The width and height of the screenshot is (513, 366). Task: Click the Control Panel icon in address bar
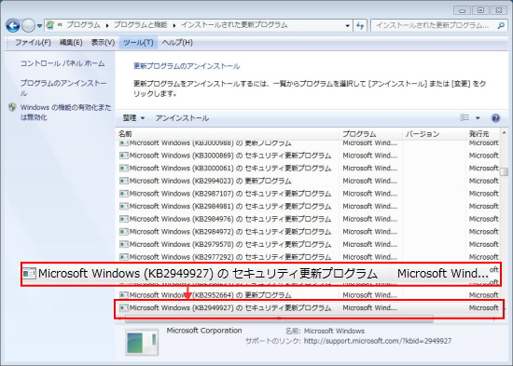[50, 25]
